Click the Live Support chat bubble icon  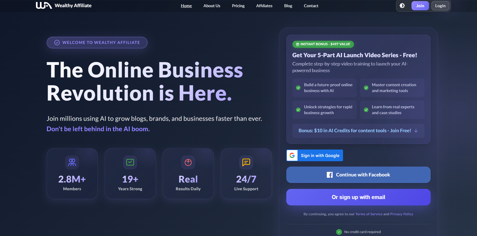coord(246,162)
